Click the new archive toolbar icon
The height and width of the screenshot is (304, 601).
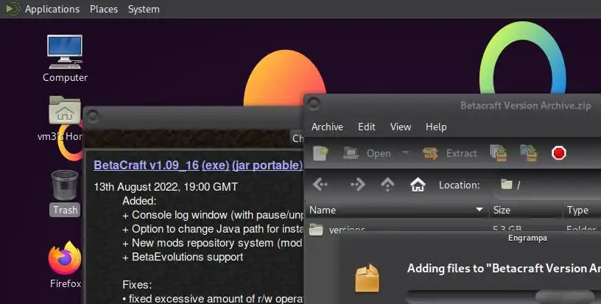(x=320, y=153)
